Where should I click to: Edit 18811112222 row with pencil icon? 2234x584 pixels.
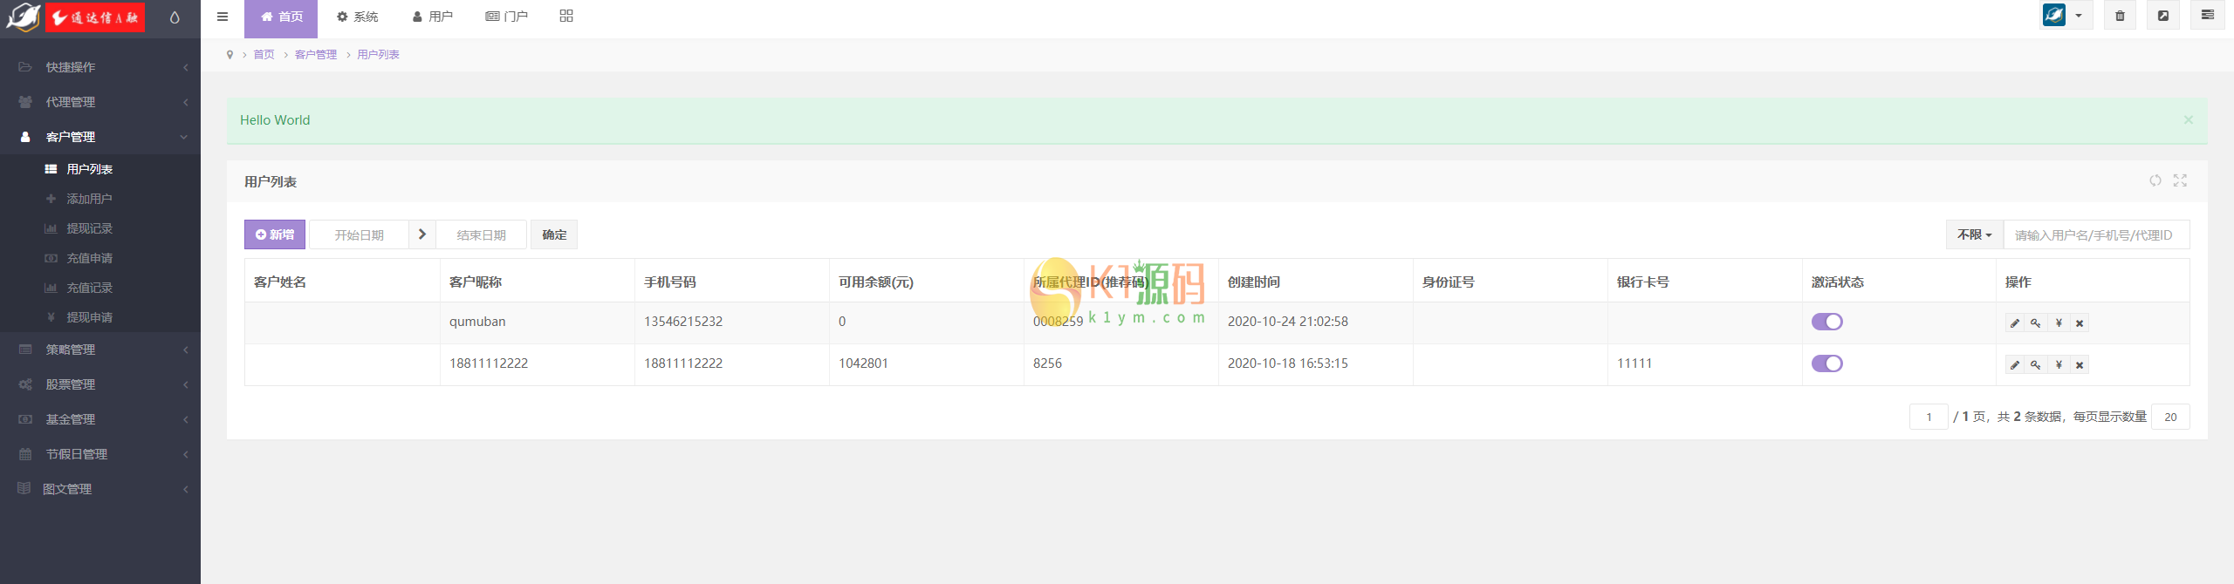tap(2015, 365)
